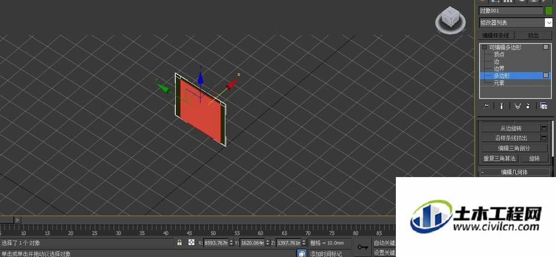Select 元素 sub-object level
Viewport: 556px width, 257px height.
coord(499,83)
